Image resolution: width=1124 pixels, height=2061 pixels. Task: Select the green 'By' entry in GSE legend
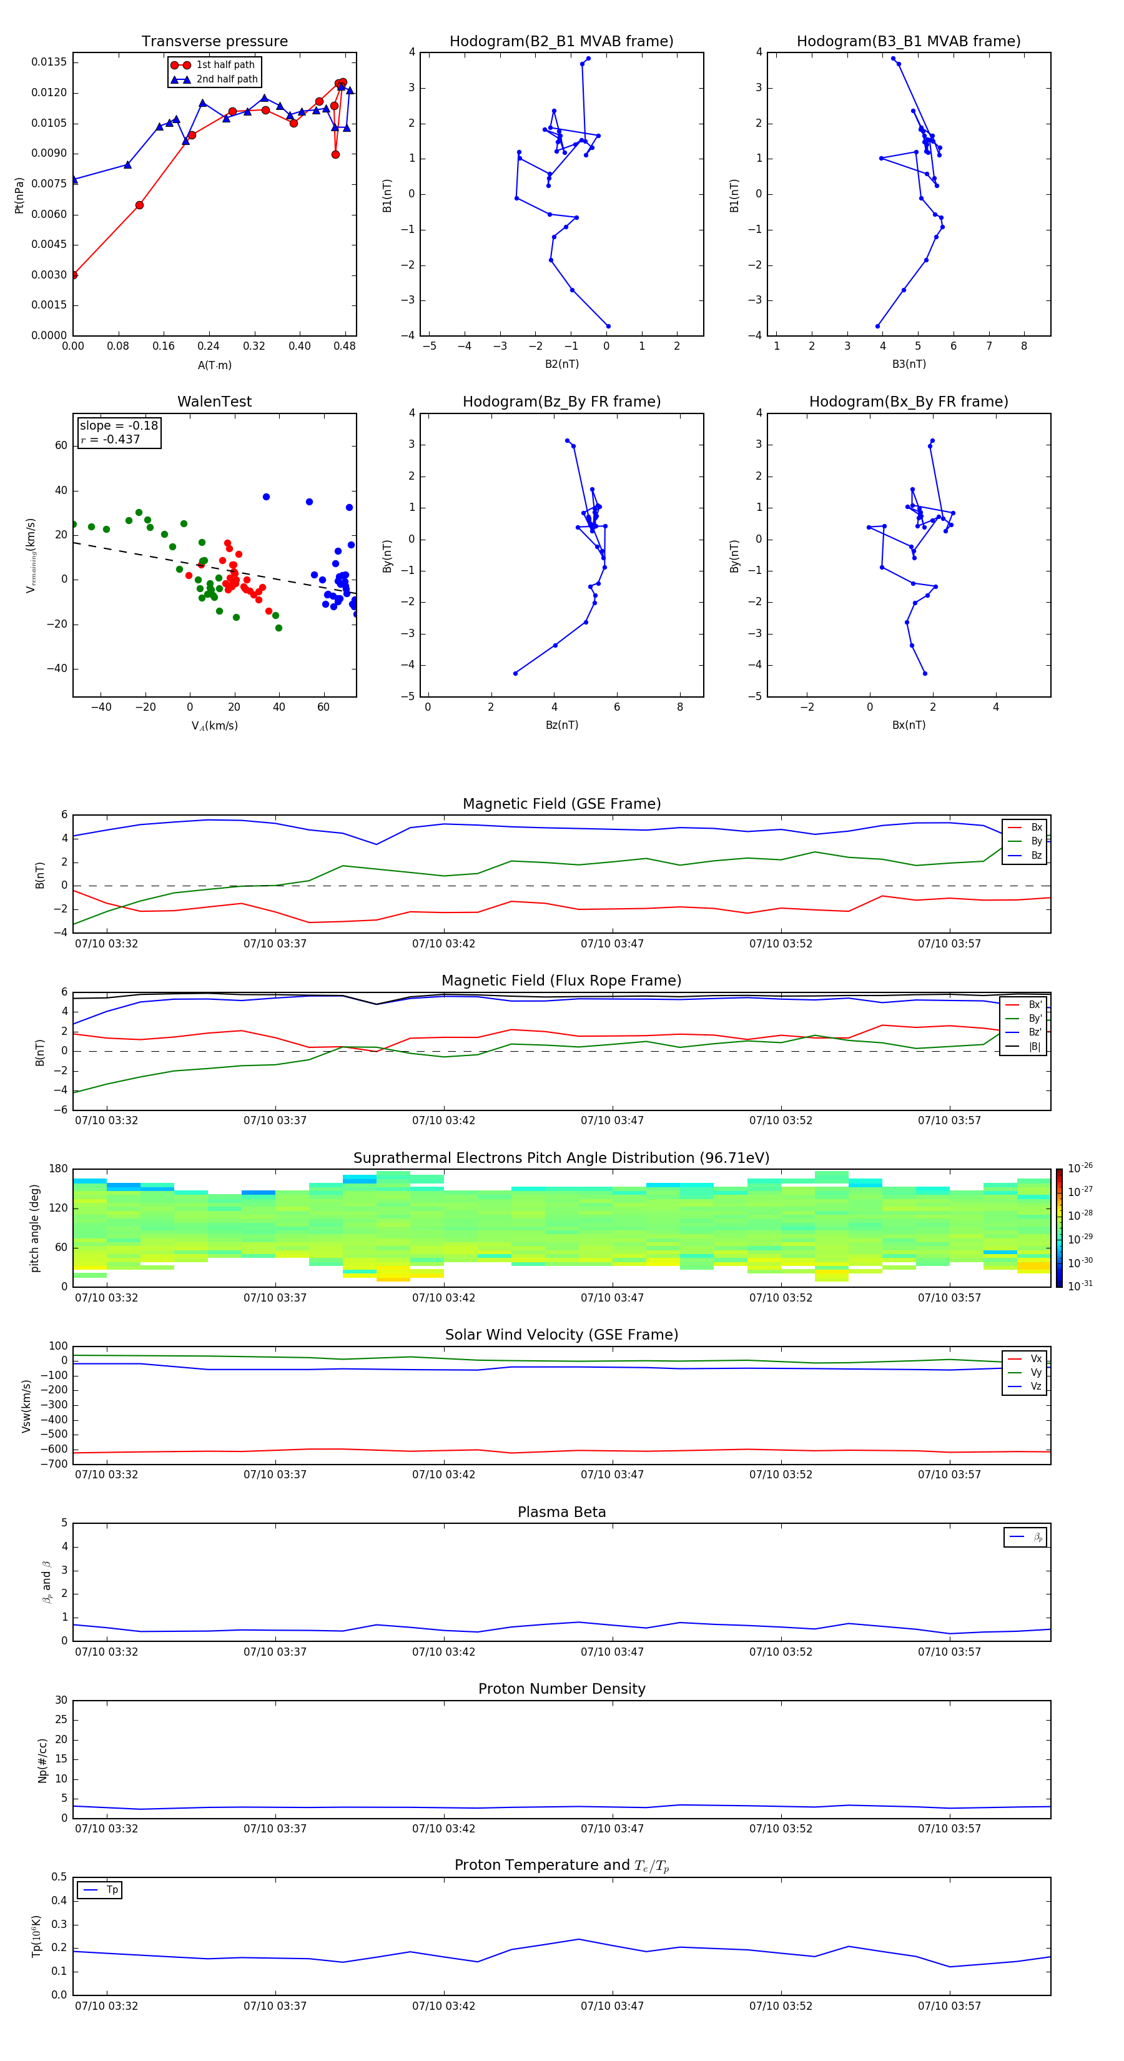click(x=1025, y=841)
